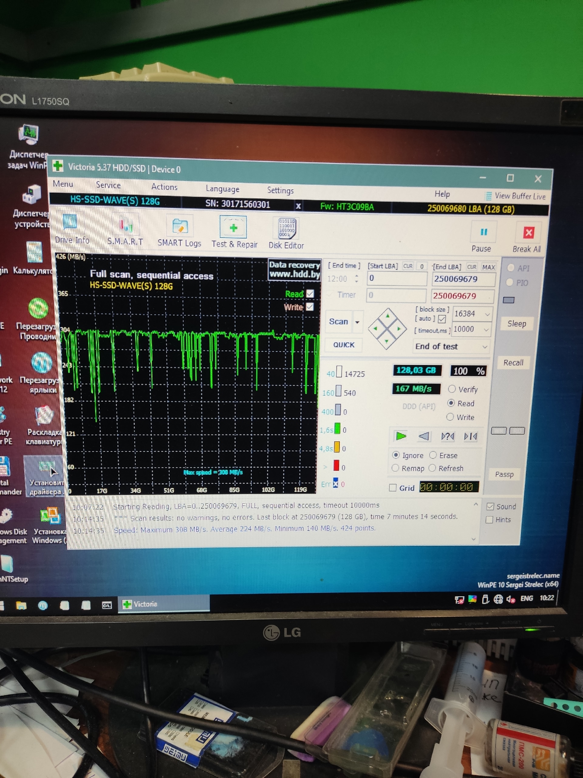Open the Disk Editor icon
The image size is (583, 778).
286,229
